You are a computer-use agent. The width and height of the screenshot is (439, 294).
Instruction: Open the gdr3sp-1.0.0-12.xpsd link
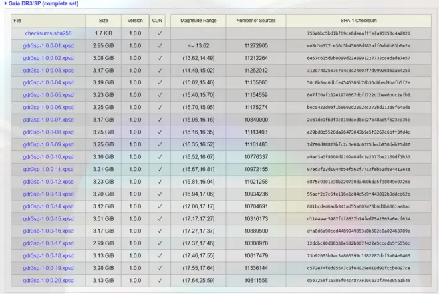48,182
